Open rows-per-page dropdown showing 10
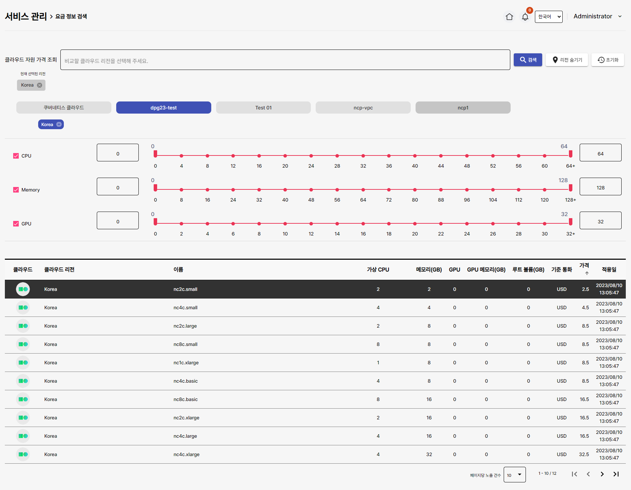The height and width of the screenshot is (490, 631). point(514,475)
